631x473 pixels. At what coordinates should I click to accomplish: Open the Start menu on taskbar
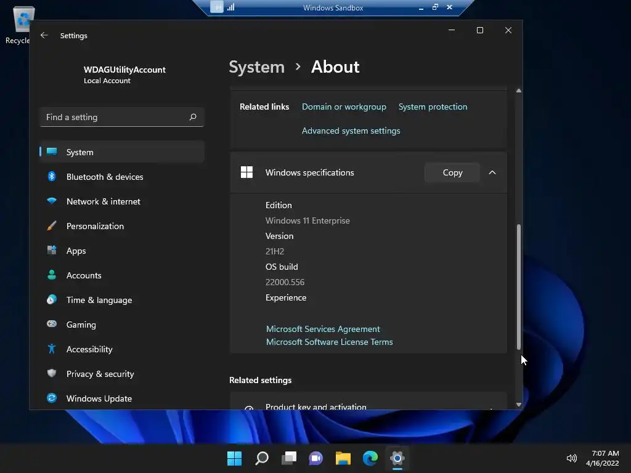click(x=234, y=458)
